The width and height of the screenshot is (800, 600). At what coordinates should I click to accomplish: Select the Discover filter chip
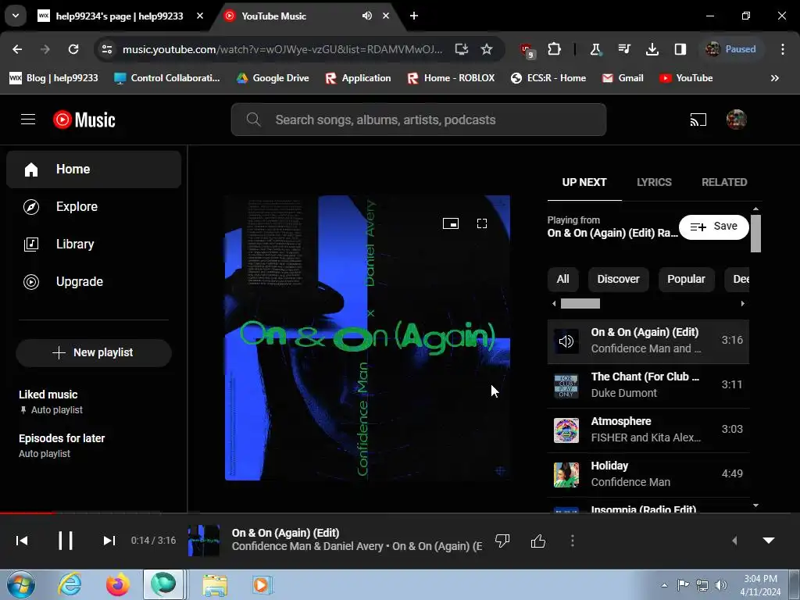618,279
